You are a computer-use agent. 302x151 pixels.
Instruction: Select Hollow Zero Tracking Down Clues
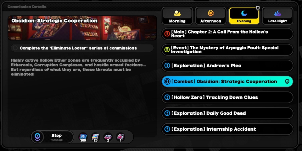point(227,97)
